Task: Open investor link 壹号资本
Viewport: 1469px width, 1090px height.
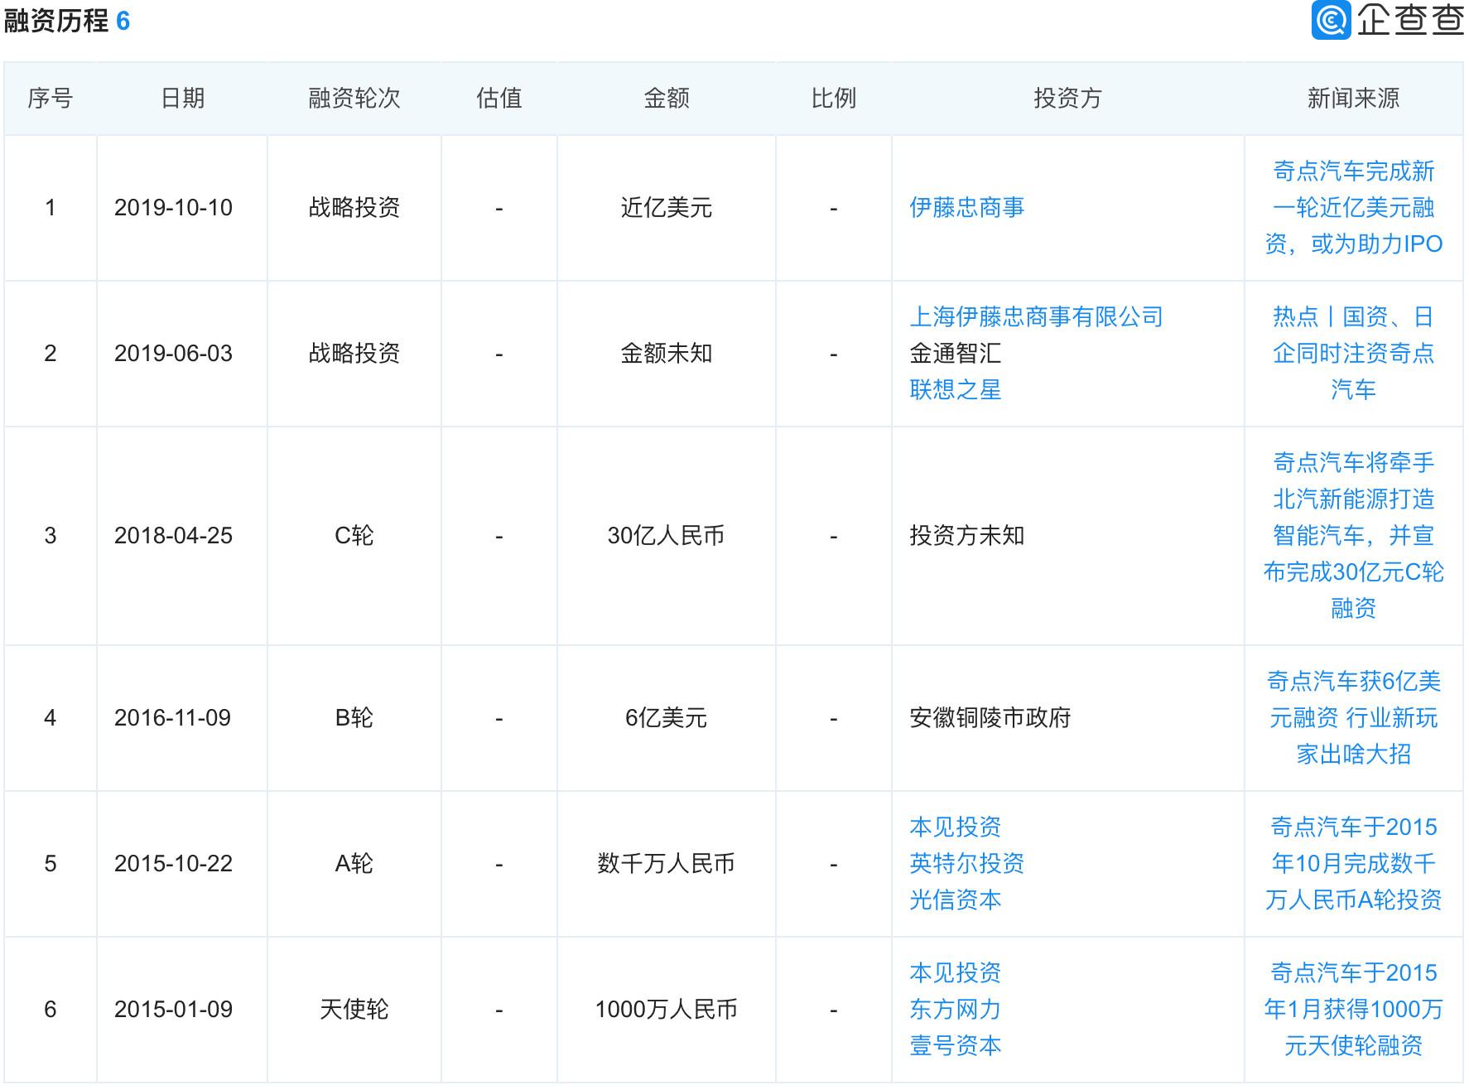Action: 955,1045
